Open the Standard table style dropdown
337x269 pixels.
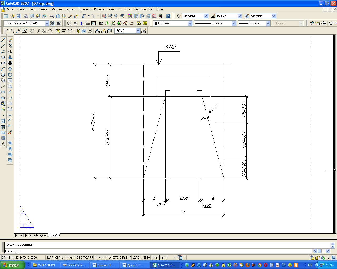coord(274,16)
